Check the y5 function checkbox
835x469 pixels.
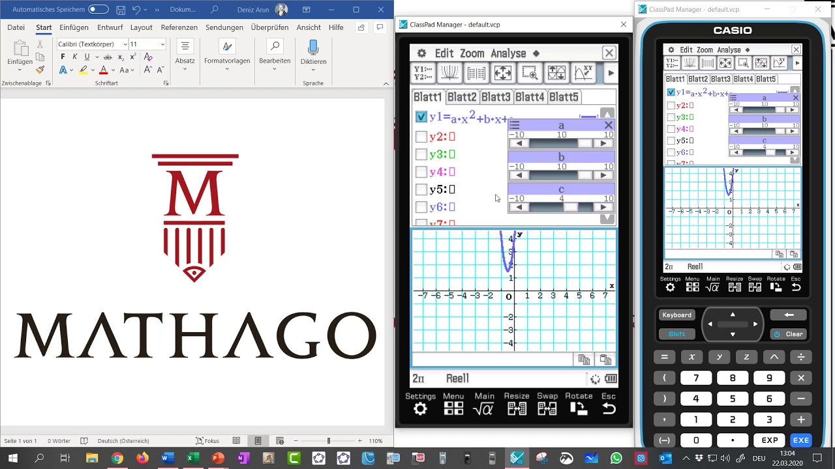click(x=421, y=190)
